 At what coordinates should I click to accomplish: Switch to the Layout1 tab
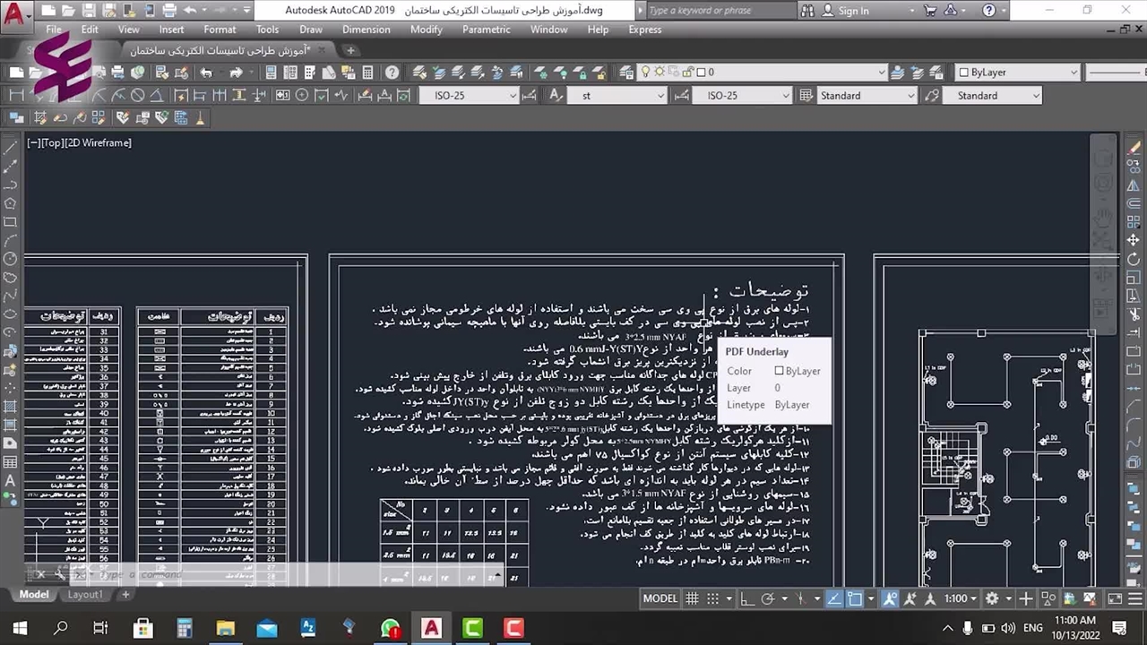click(x=85, y=594)
